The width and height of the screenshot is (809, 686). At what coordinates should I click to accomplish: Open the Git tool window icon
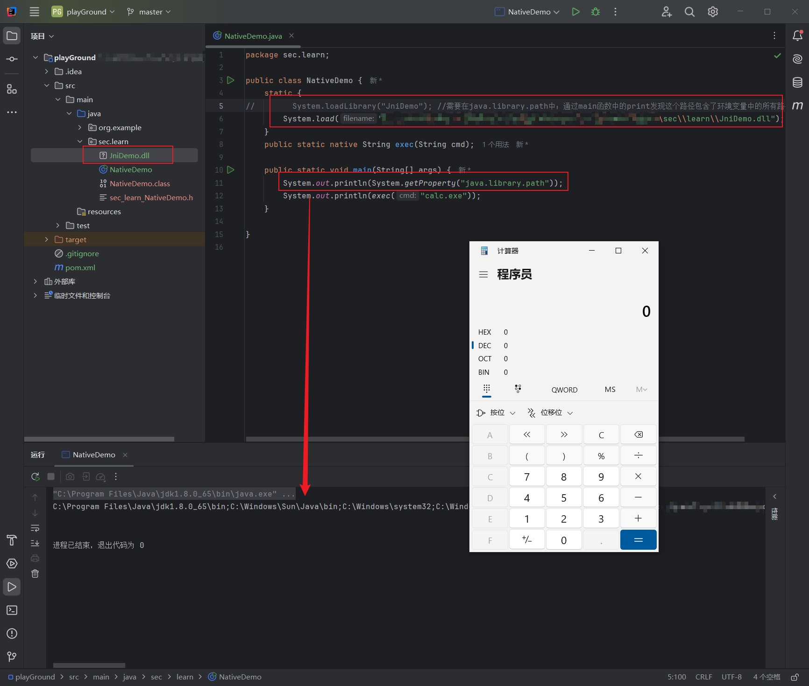(12, 657)
